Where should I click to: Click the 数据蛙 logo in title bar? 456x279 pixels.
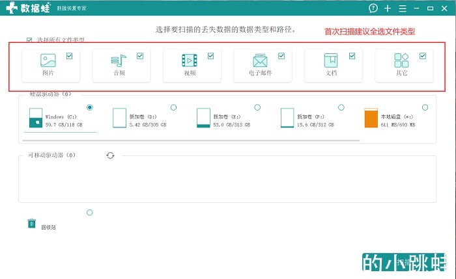[x=28, y=8]
